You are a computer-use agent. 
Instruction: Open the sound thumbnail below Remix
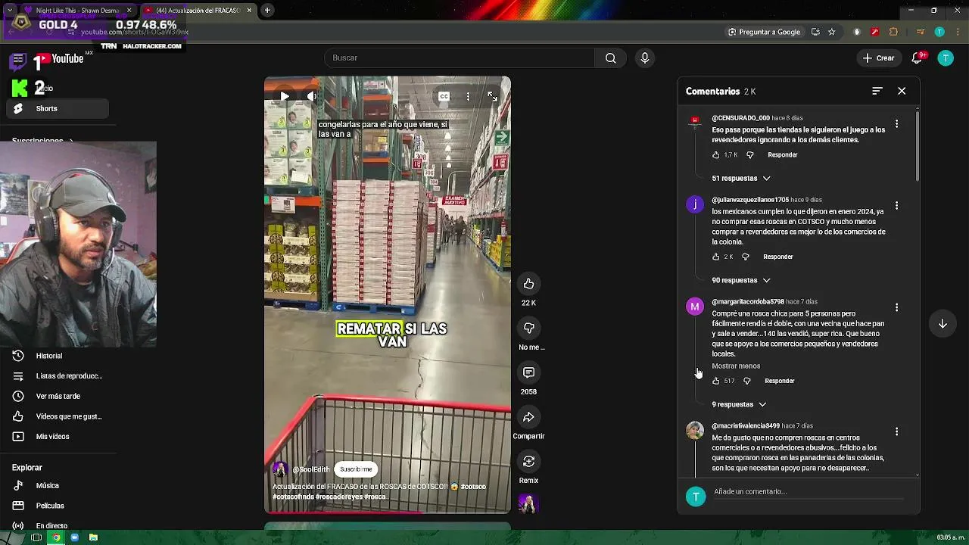coord(528,503)
